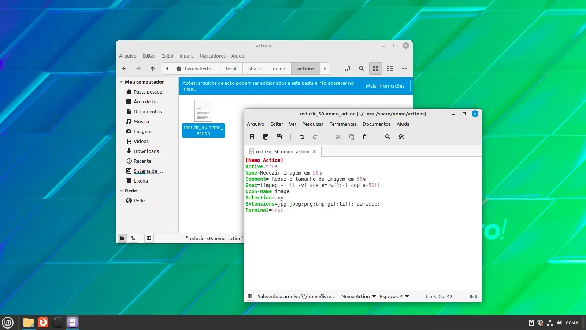This screenshot has height=330, width=586.
Task: Toggle location entry in Nemo toolbar
Action: pos(347,69)
